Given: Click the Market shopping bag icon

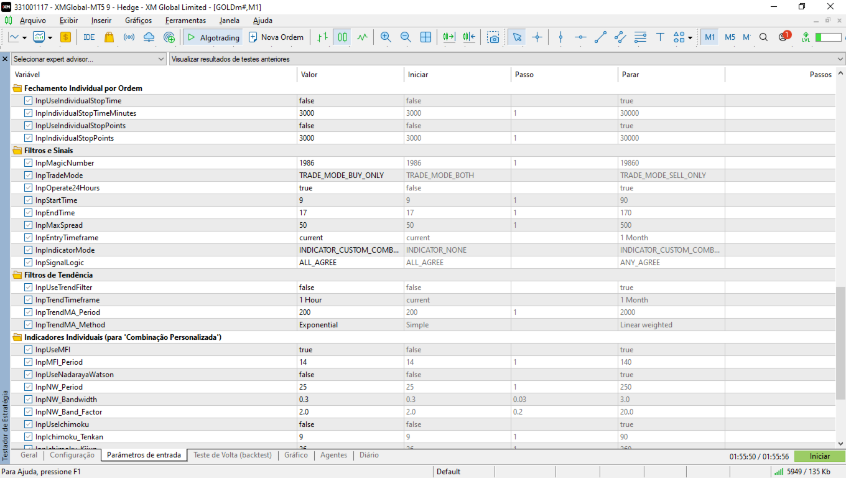Looking at the screenshot, I should [x=109, y=37].
